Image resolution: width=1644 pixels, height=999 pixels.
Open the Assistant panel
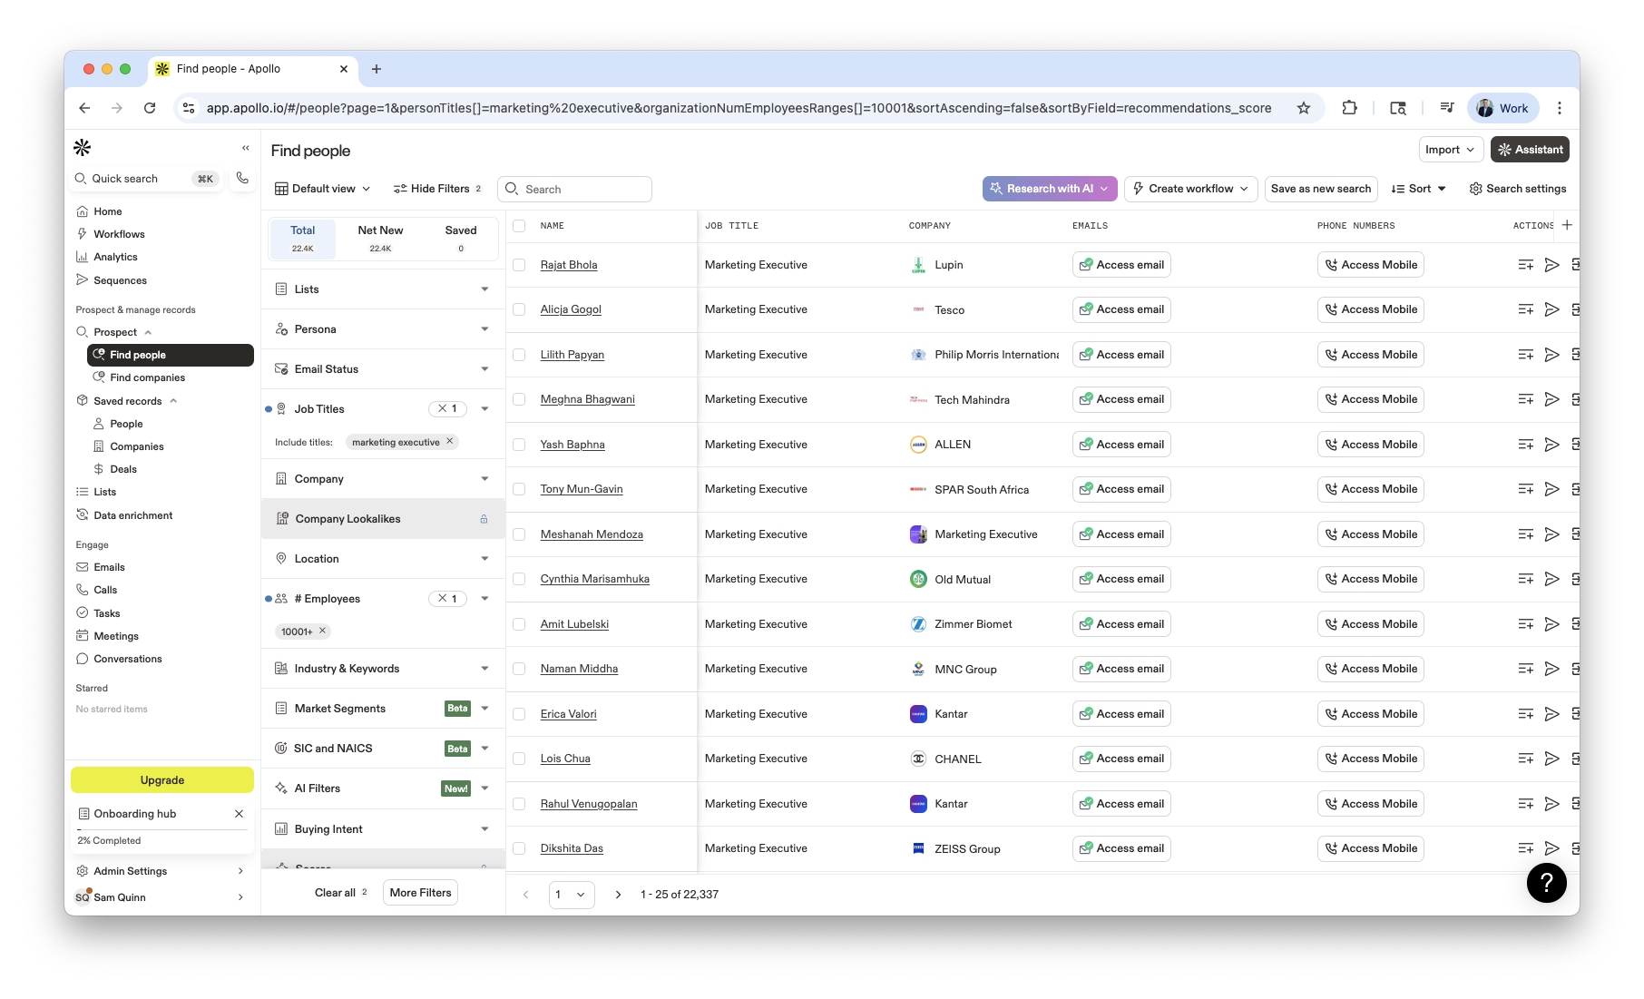[x=1530, y=150]
